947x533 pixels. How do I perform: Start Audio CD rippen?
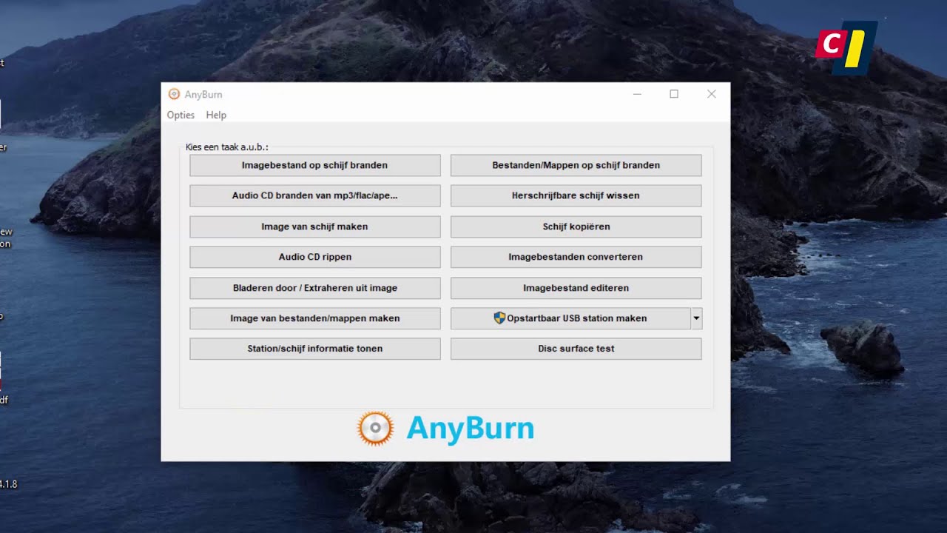click(315, 257)
